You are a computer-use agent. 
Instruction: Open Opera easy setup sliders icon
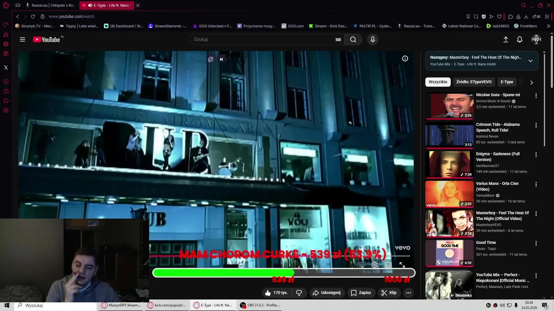(547, 16)
